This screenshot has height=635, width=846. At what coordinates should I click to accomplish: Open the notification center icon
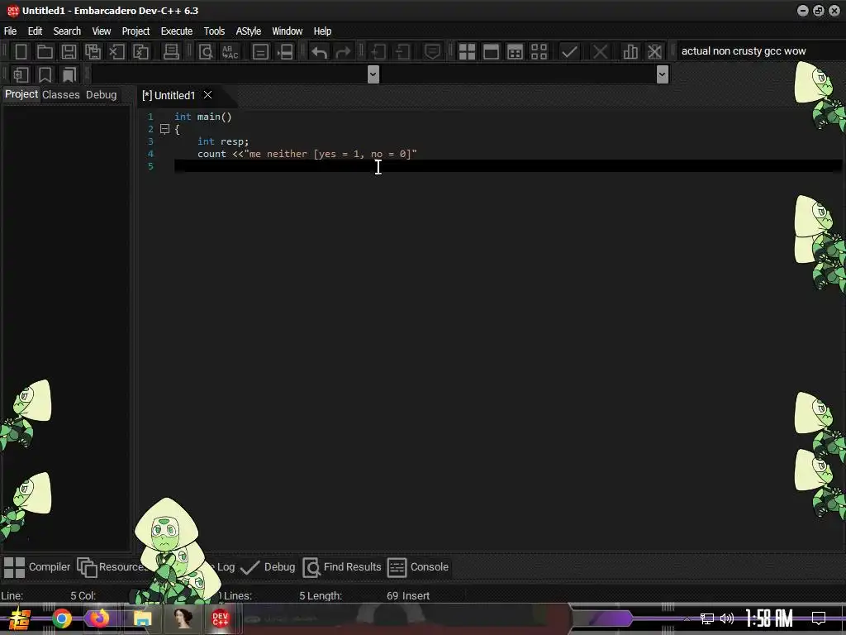click(x=819, y=618)
